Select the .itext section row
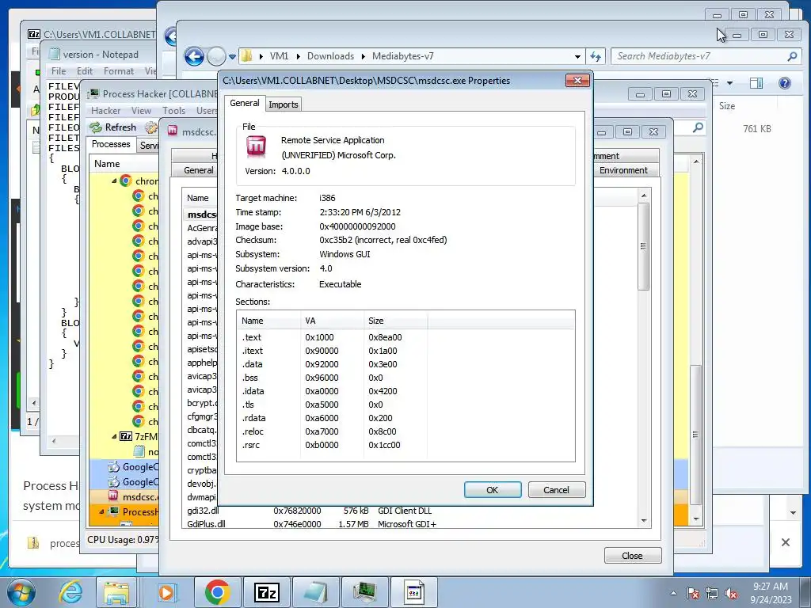The width and height of the screenshot is (811, 608). click(x=405, y=351)
